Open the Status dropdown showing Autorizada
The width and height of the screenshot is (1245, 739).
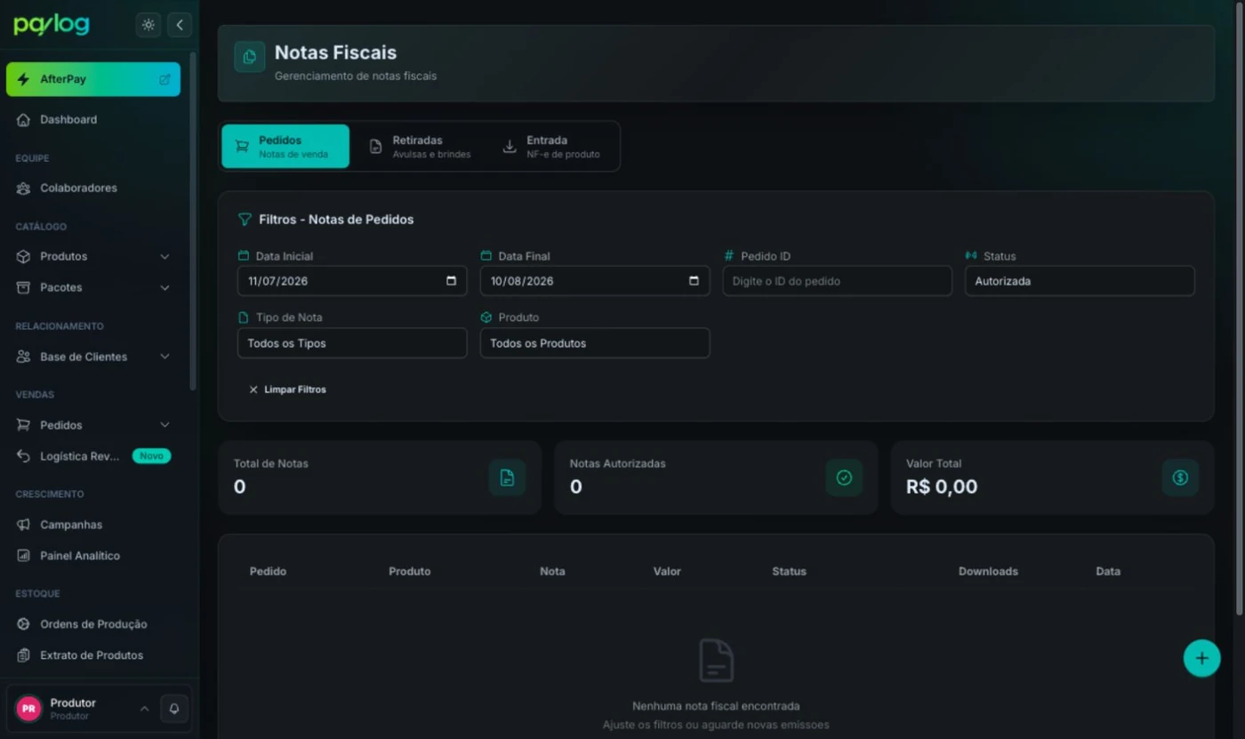(x=1080, y=281)
